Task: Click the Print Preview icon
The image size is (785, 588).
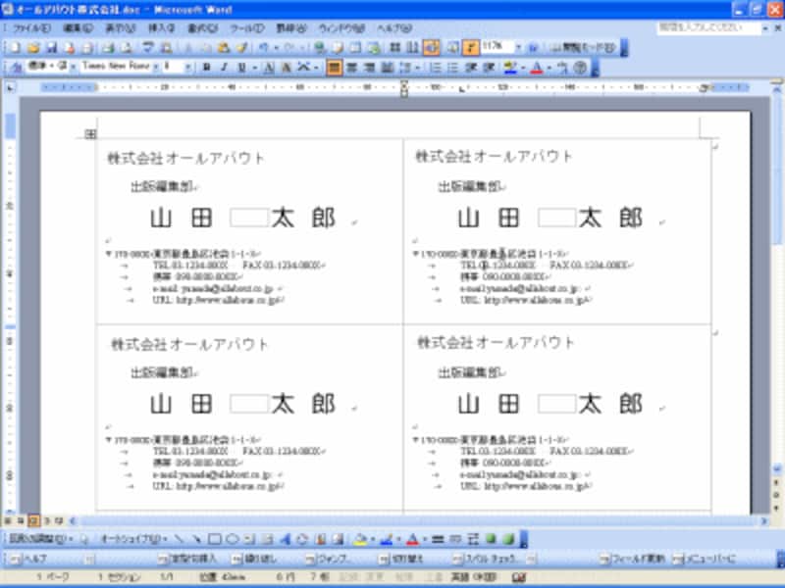Action: [x=127, y=47]
